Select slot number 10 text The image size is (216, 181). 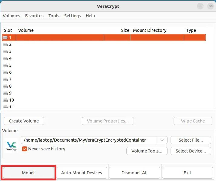pos(12,100)
